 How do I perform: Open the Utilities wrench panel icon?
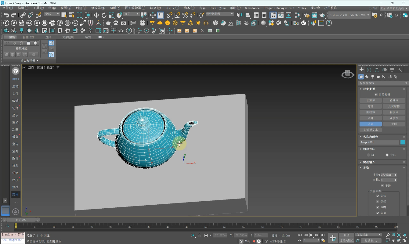click(x=400, y=70)
